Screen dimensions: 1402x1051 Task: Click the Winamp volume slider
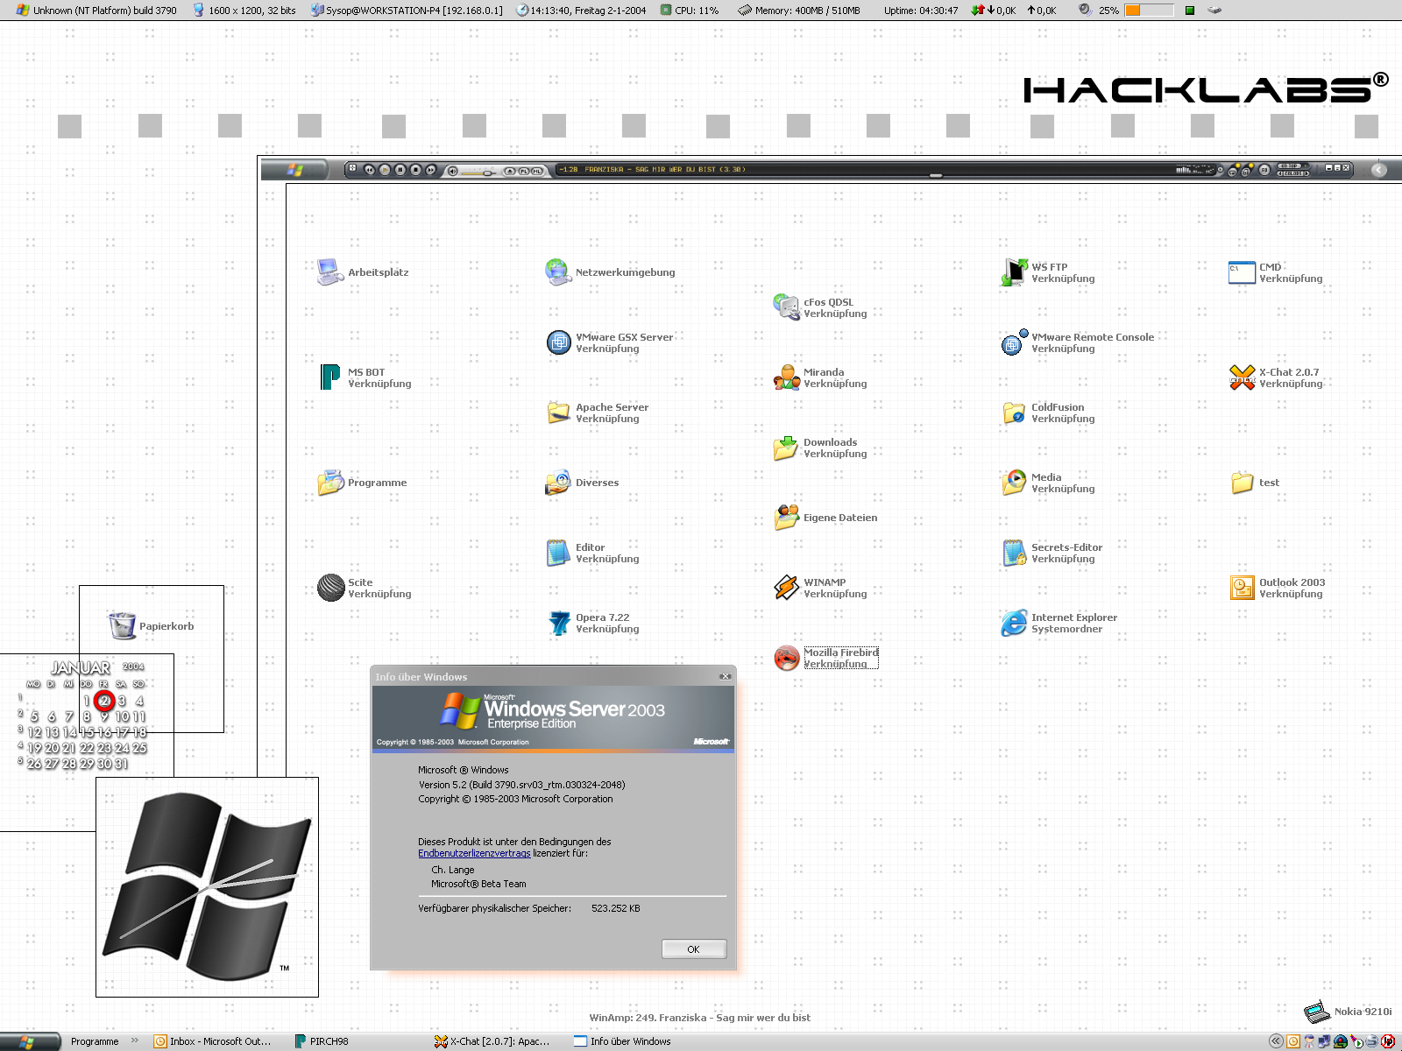pos(478,172)
